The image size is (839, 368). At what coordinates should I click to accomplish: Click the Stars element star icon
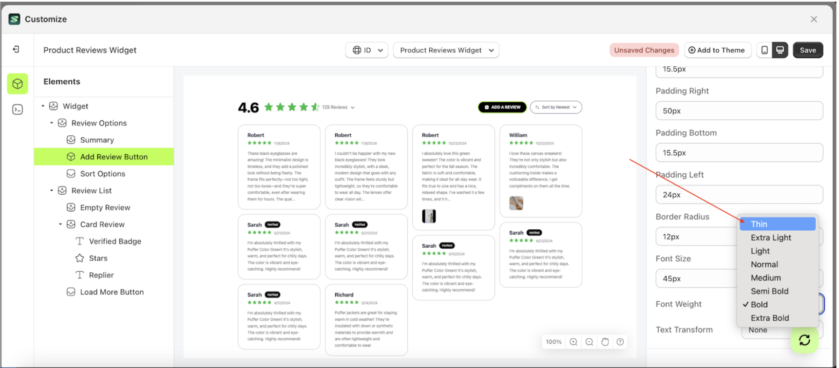79,258
